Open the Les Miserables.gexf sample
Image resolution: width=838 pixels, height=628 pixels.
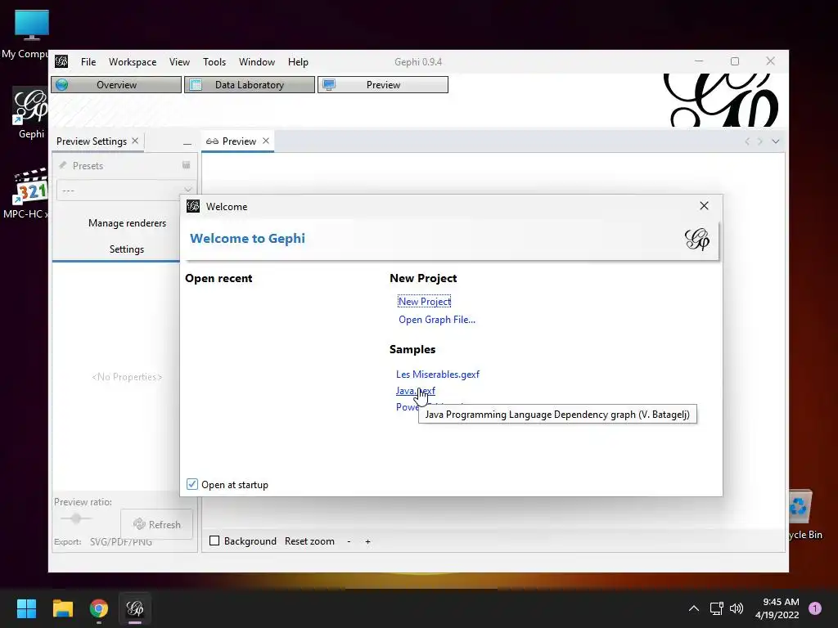pyautogui.click(x=438, y=375)
